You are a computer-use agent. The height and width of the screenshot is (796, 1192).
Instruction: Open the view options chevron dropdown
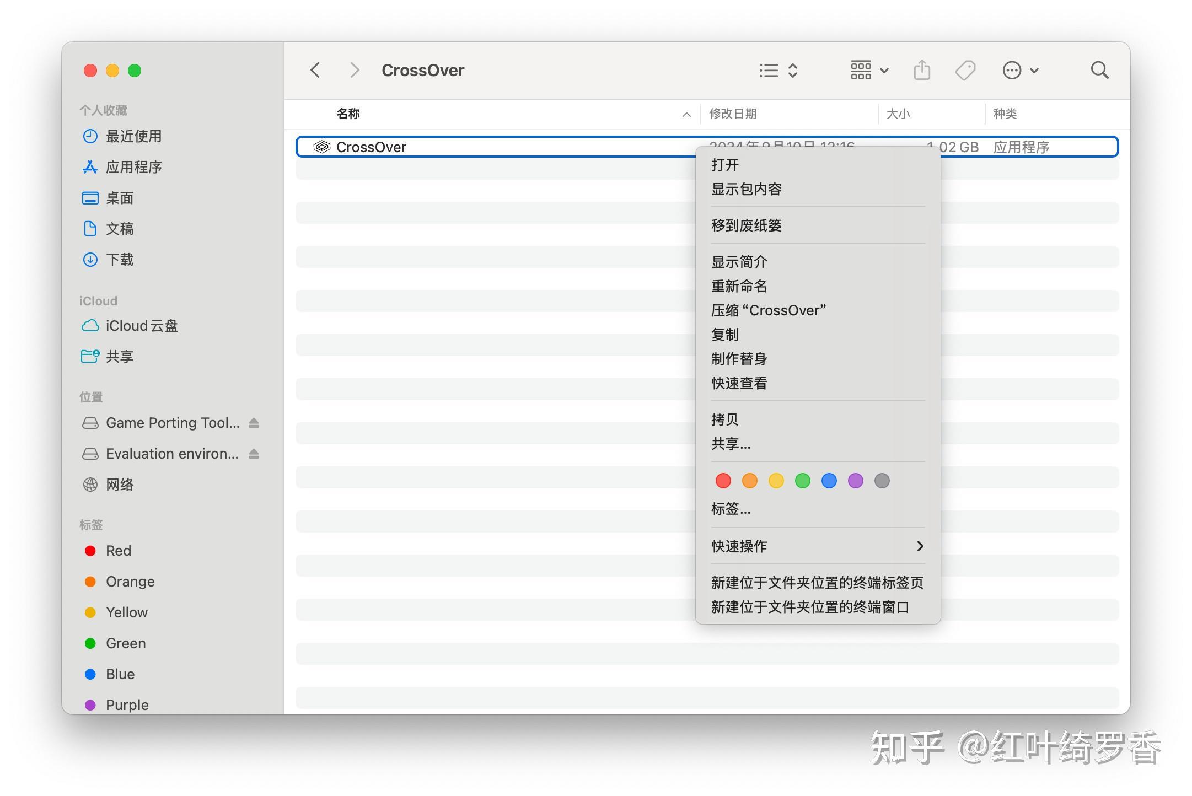(792, 70)
